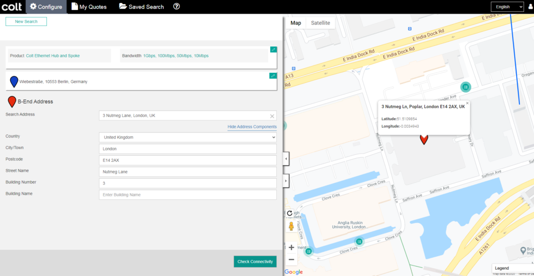Click the New Search button
Image resolution: width=534 pixels, height=276 pixels.
[26, 21]
